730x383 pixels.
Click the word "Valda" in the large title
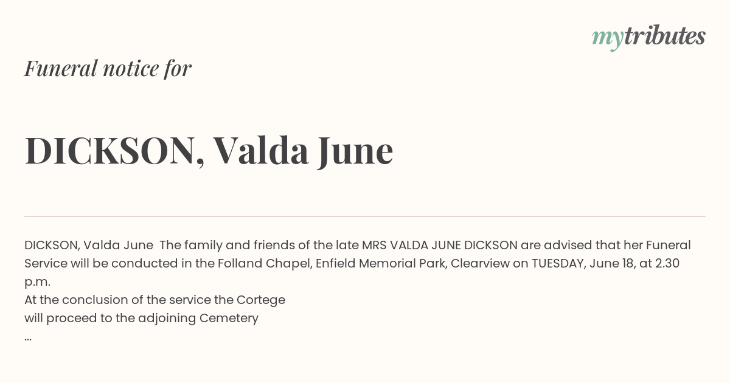[260, 150]
